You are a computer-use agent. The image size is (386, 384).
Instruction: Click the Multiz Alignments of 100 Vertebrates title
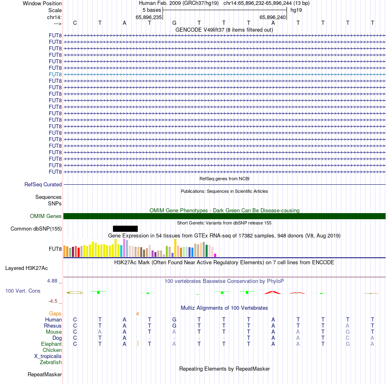point(224,308)
